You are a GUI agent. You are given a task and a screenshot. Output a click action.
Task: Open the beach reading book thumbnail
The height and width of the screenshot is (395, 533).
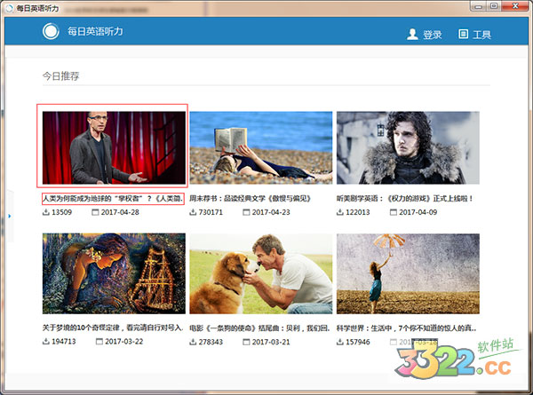(261, 147)
